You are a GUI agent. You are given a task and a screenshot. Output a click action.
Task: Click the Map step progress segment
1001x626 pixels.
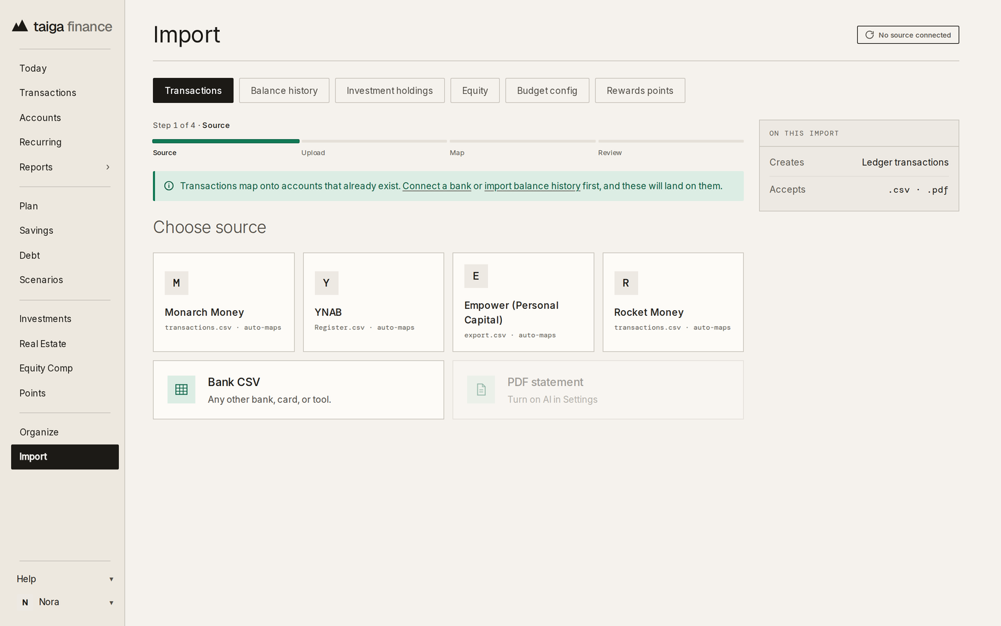click(523, 141)
